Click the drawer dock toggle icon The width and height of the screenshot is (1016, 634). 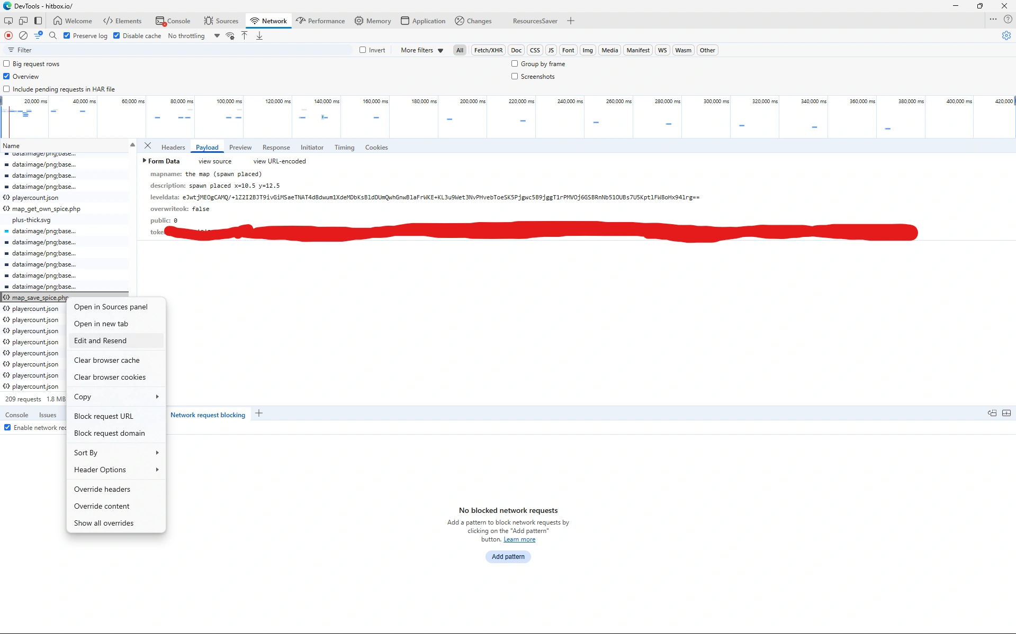(x=992, y=414)
